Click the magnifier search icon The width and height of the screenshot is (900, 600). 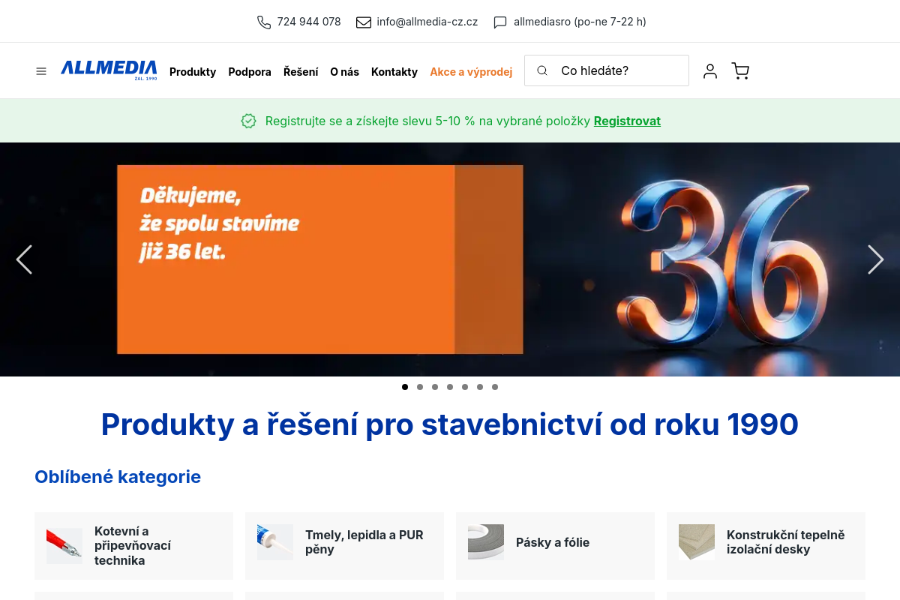[542, 70]
